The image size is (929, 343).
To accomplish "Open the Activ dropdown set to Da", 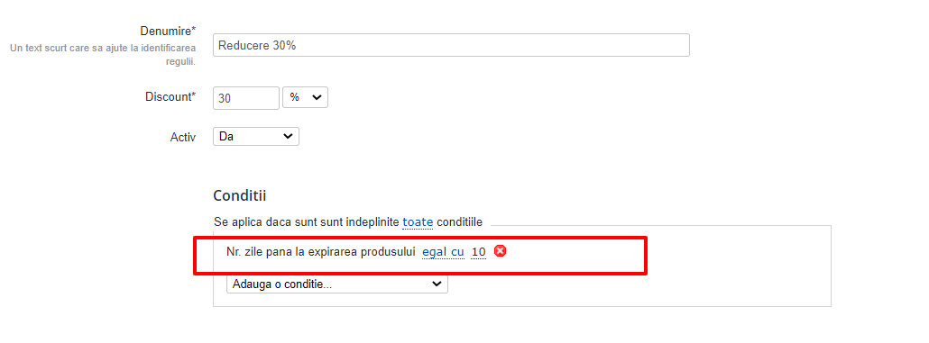I will [256, 136].
